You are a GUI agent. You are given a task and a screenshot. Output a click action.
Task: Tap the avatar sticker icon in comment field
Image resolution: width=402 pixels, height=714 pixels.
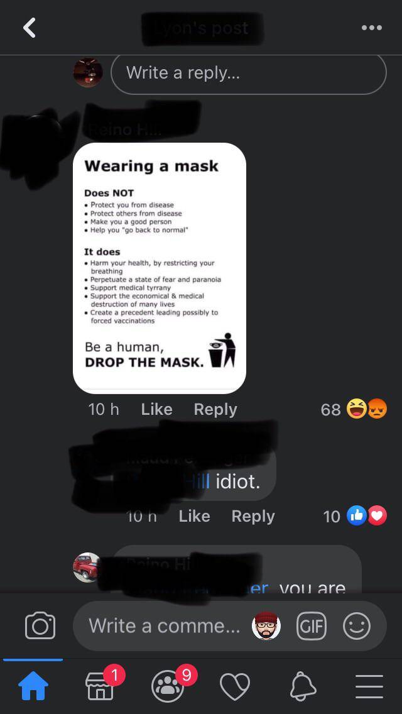pos(266,625)
